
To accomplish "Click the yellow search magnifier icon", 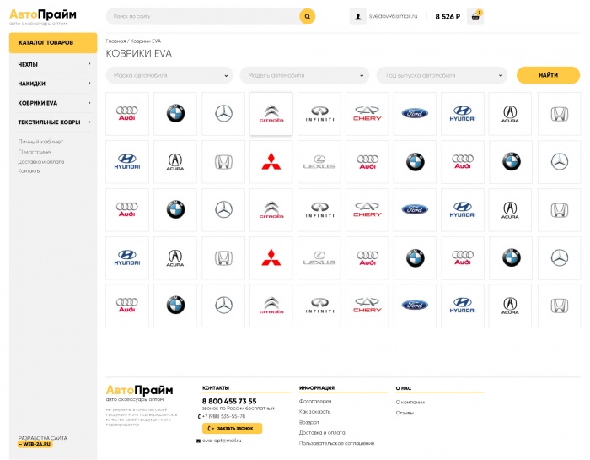I will [x=308, y=16].
